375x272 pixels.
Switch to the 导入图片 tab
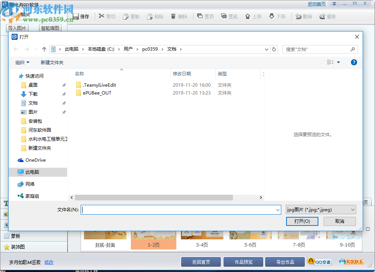pos(16,27)
